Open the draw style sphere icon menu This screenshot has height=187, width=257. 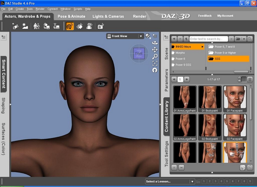tap(148, 36)
